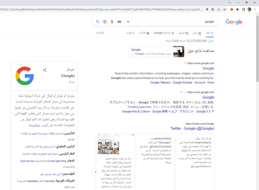Click translate page icon in address bar
Screen dimensions: 259x190
[213, 9]
